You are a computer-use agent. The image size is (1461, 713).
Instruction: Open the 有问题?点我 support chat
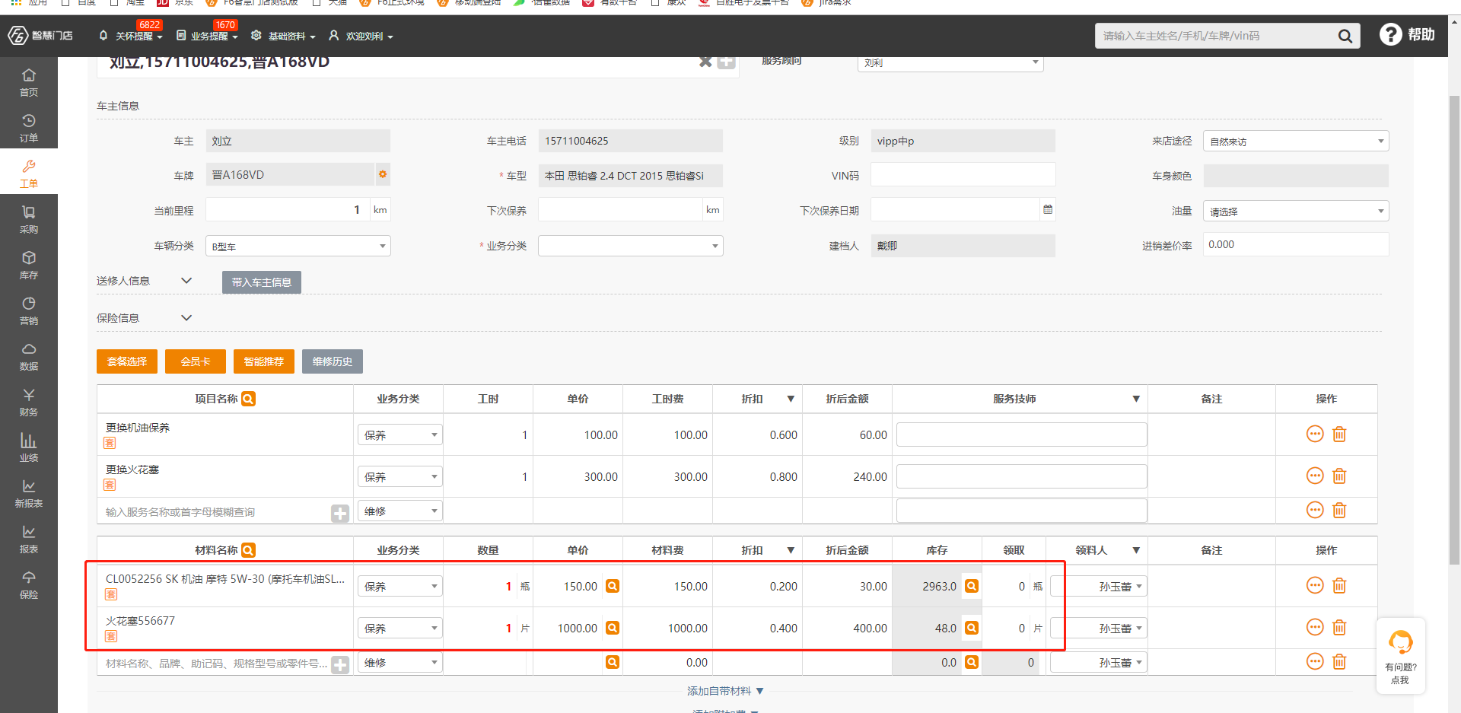1400,656
